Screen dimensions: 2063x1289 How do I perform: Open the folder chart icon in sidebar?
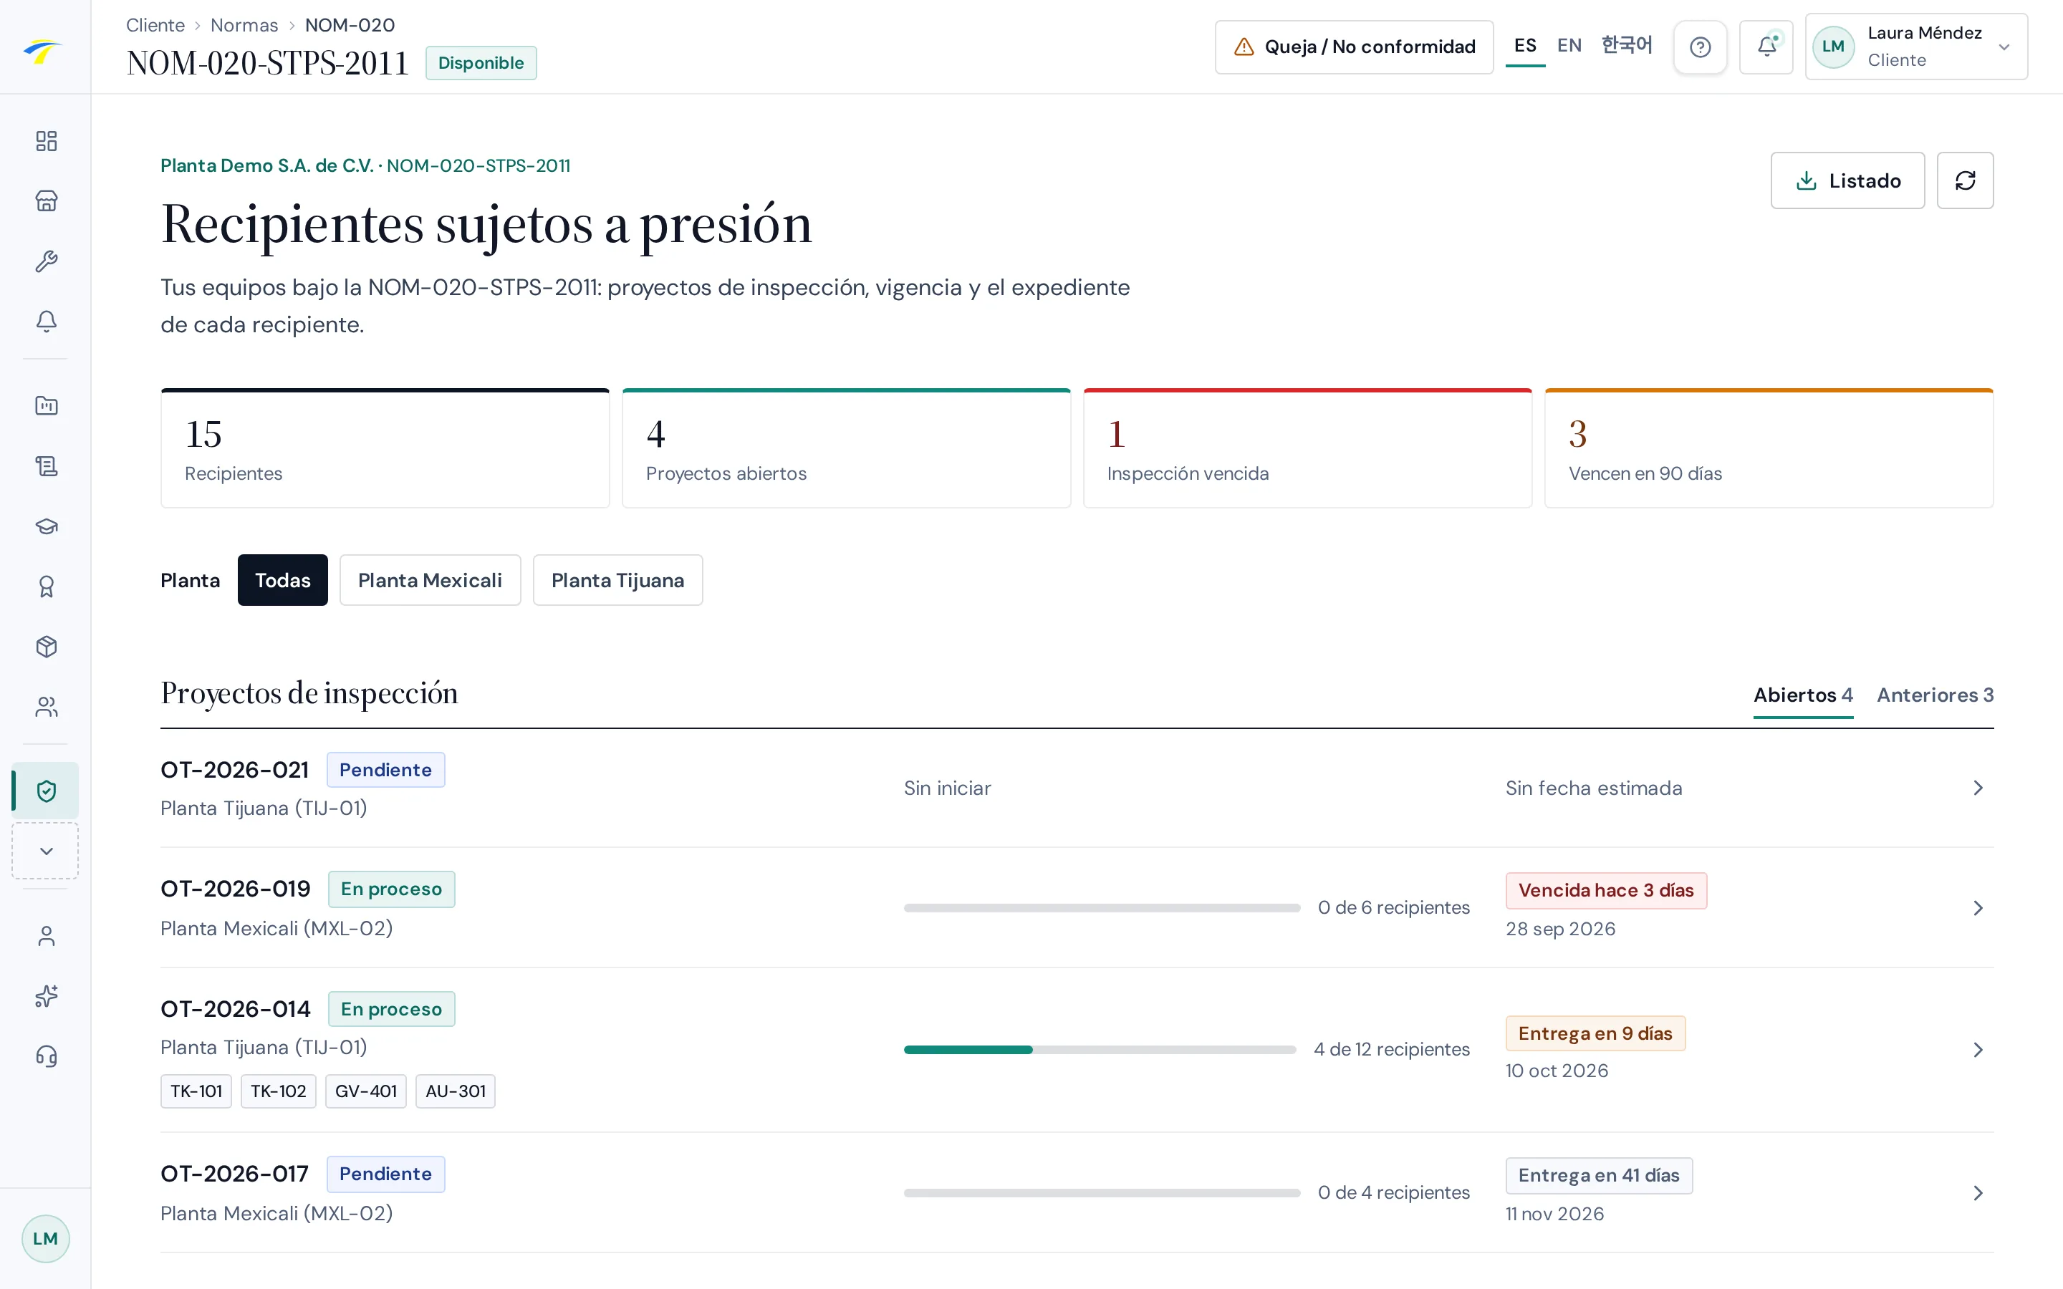[46, 406]
